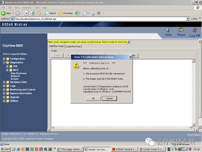
Task: Open the Scripts link in sidebar
Action: click(x=14, y=79)
